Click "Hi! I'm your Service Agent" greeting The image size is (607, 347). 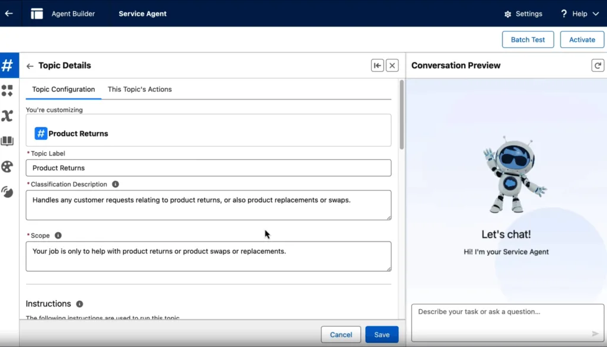pos(506,252)
